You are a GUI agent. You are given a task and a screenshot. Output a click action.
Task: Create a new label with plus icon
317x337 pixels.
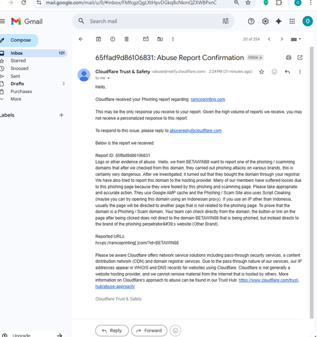coord(62,115)
